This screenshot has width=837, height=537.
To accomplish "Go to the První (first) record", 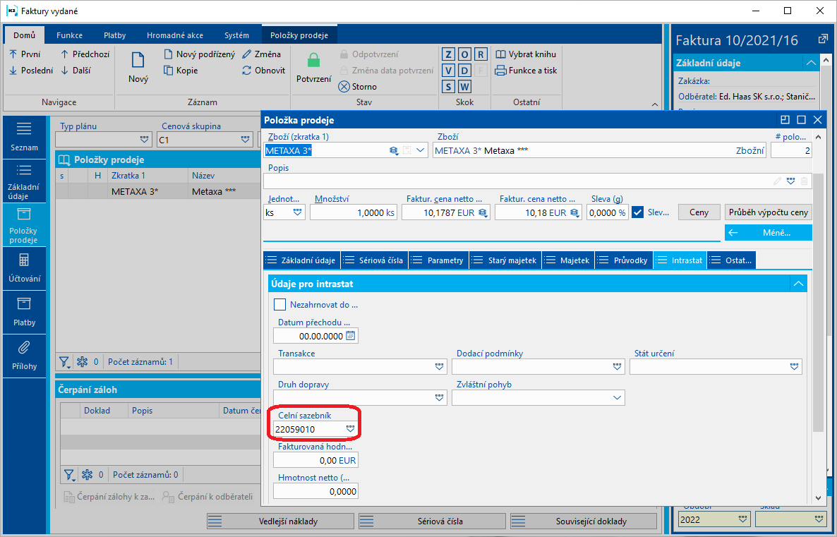I will click(25, 54).
